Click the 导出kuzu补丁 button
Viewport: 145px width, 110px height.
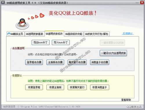click(x=41, y=42)
